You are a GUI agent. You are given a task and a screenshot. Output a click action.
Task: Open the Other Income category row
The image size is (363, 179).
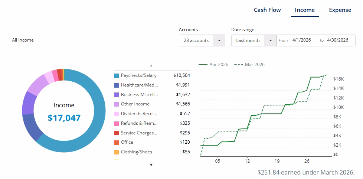152,104
